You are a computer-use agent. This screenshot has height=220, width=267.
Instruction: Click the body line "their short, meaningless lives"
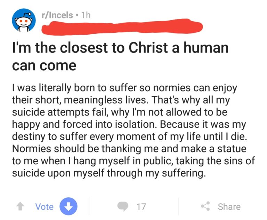click(121, 100)
